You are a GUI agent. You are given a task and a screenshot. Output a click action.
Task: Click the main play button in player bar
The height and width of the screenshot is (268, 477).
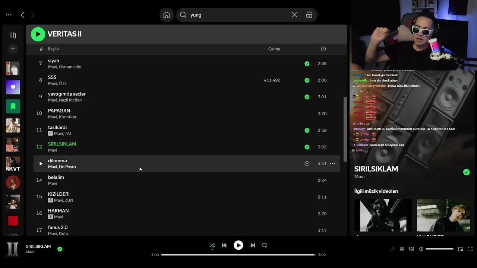(238, 245)
